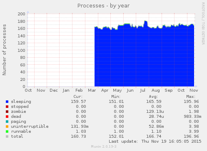Click the 'Number of processes' axis label

point(4,50)
